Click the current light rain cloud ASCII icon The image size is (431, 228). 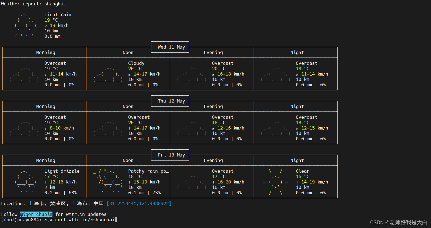[x=25, y=25]
